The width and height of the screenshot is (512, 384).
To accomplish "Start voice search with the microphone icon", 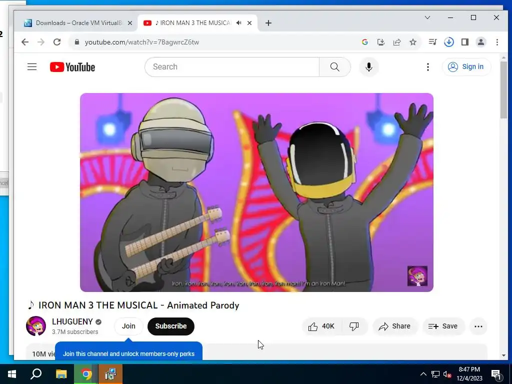I will 369,67.
